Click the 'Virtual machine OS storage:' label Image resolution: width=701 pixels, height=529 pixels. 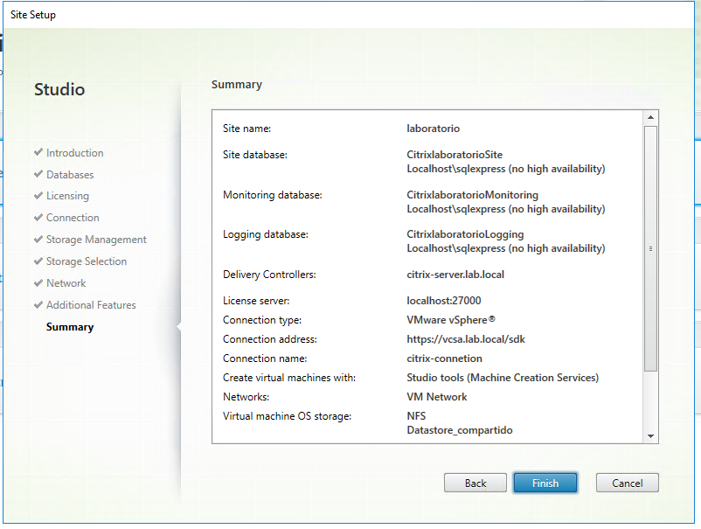287,416
